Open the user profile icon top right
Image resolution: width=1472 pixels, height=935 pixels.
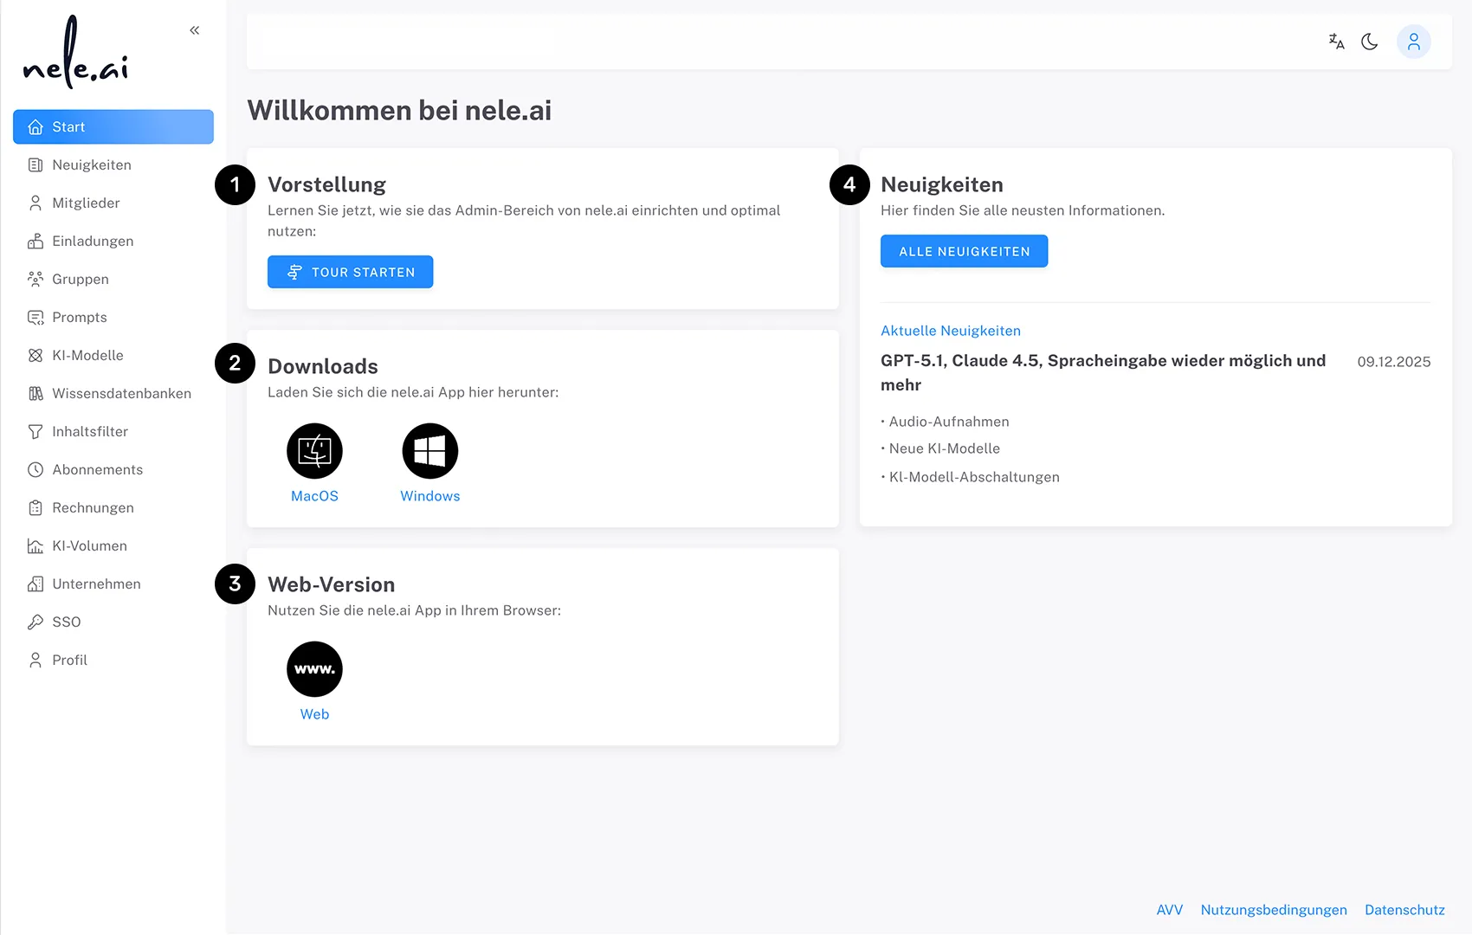point(1414,41)
